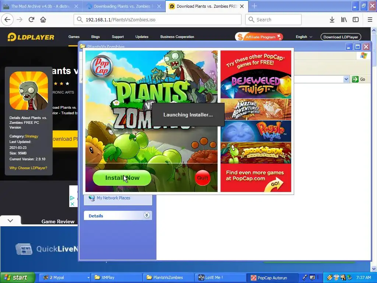Open the Peggle Nights banner
The image size is (377, 283).
pos(256,131)
